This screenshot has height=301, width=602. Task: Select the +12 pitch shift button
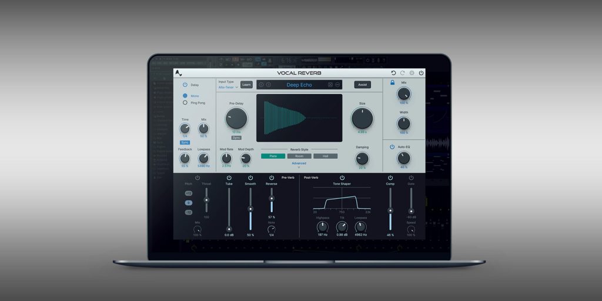click(189, 193)
